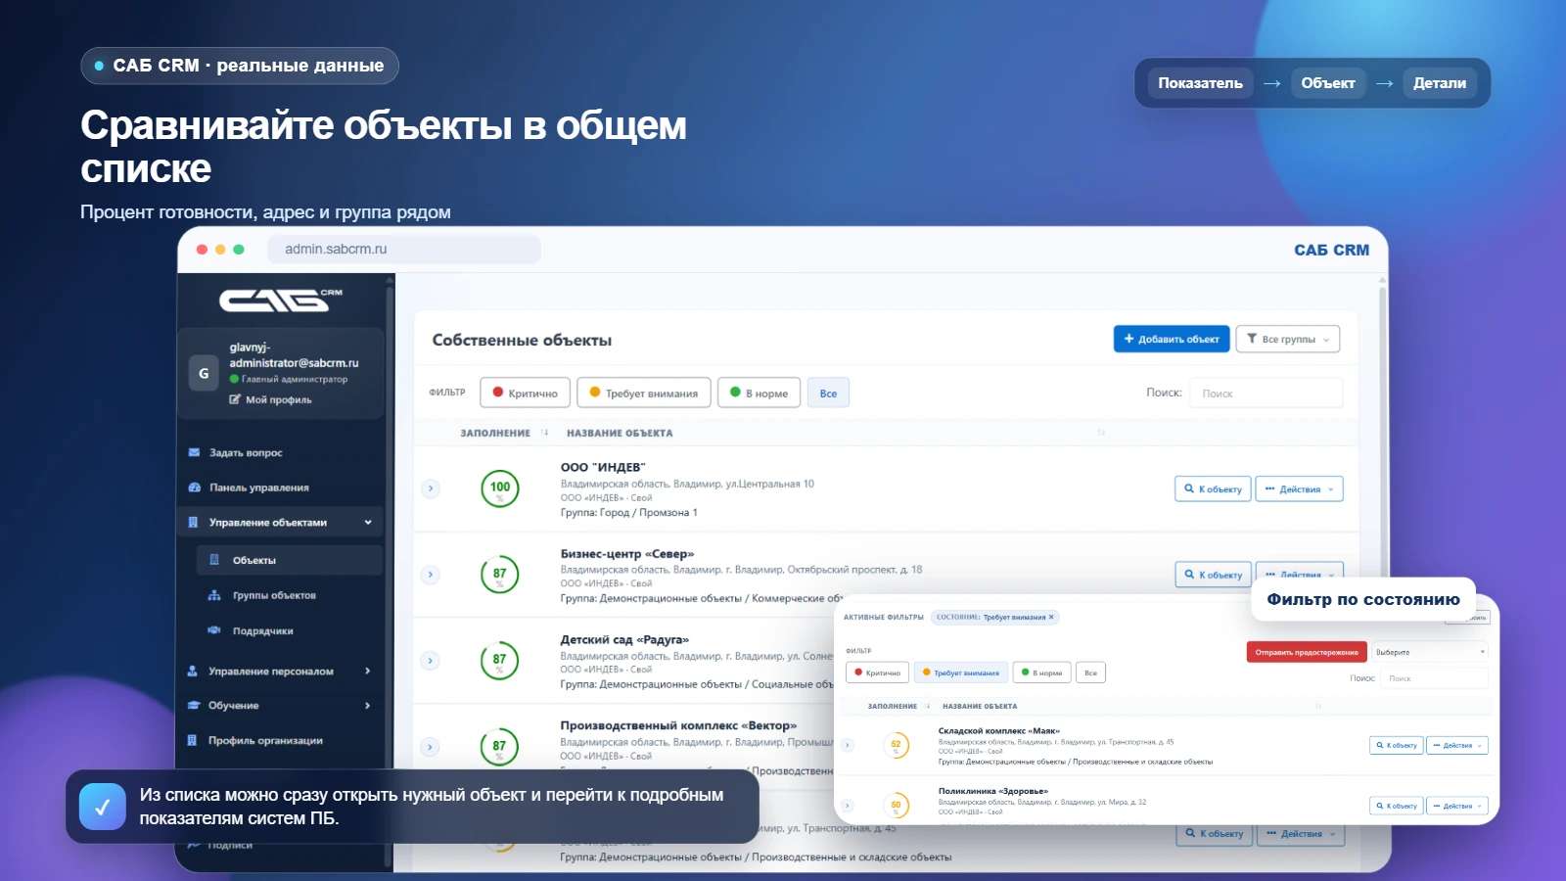Open the Управление персоналом user icon
Viewport: 1566px width, 881px height.
(x=193, y=671)
